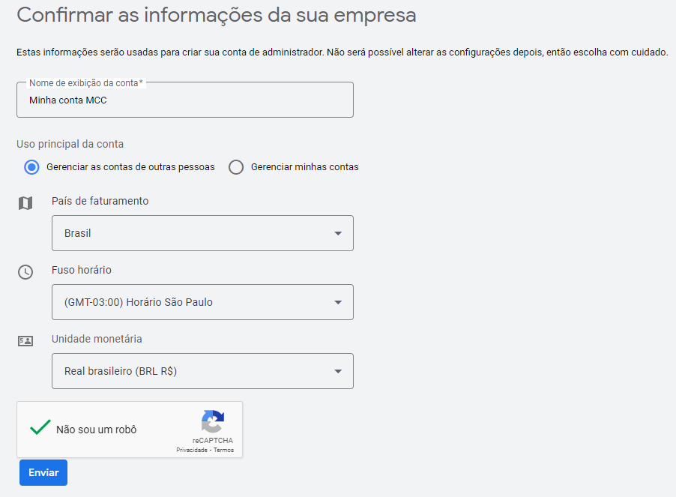Select the Gerenciar as contas de outras pessoas option

tap(31, 167)
